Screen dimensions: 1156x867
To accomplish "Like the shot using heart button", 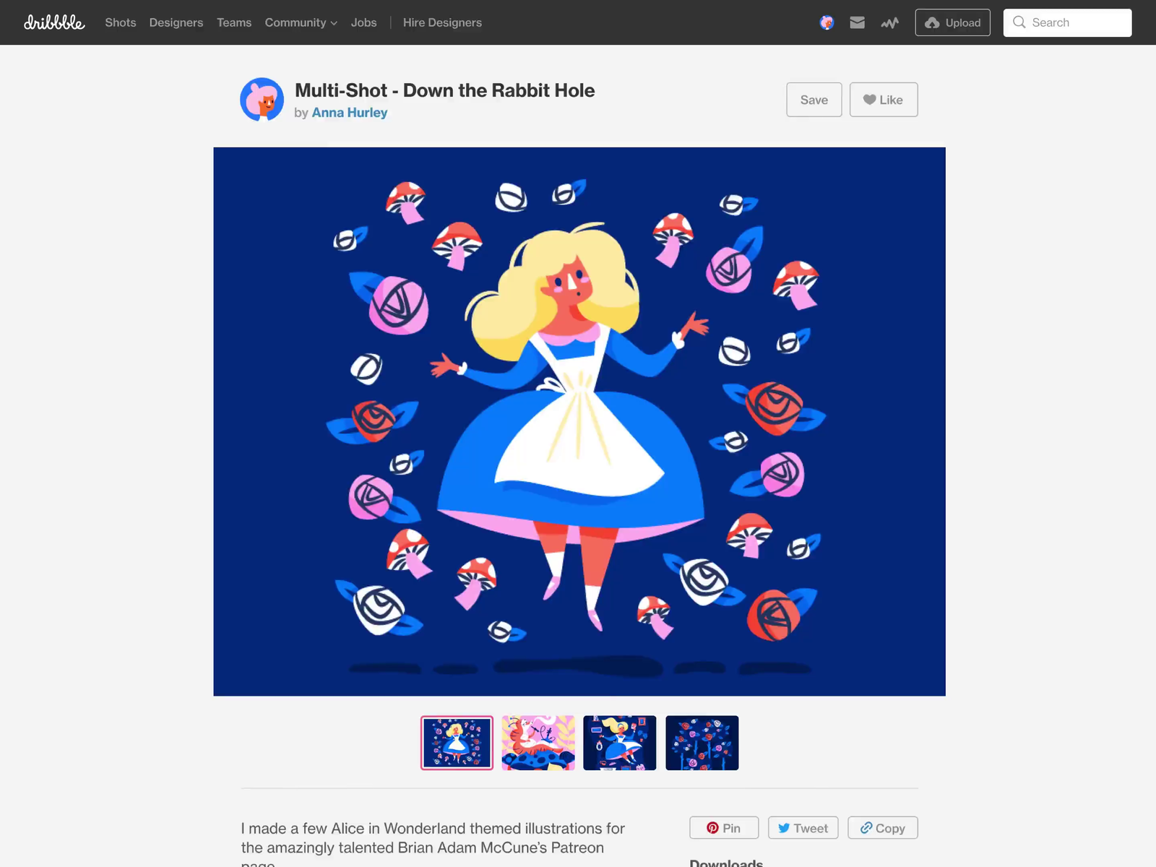I will [x=883, y=99].
